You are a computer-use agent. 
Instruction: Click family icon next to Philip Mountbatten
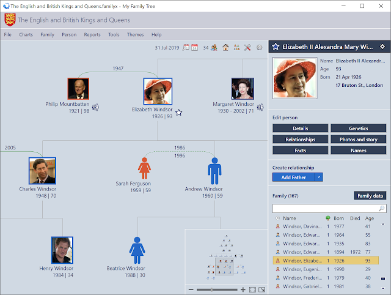(x=95, y=107)
